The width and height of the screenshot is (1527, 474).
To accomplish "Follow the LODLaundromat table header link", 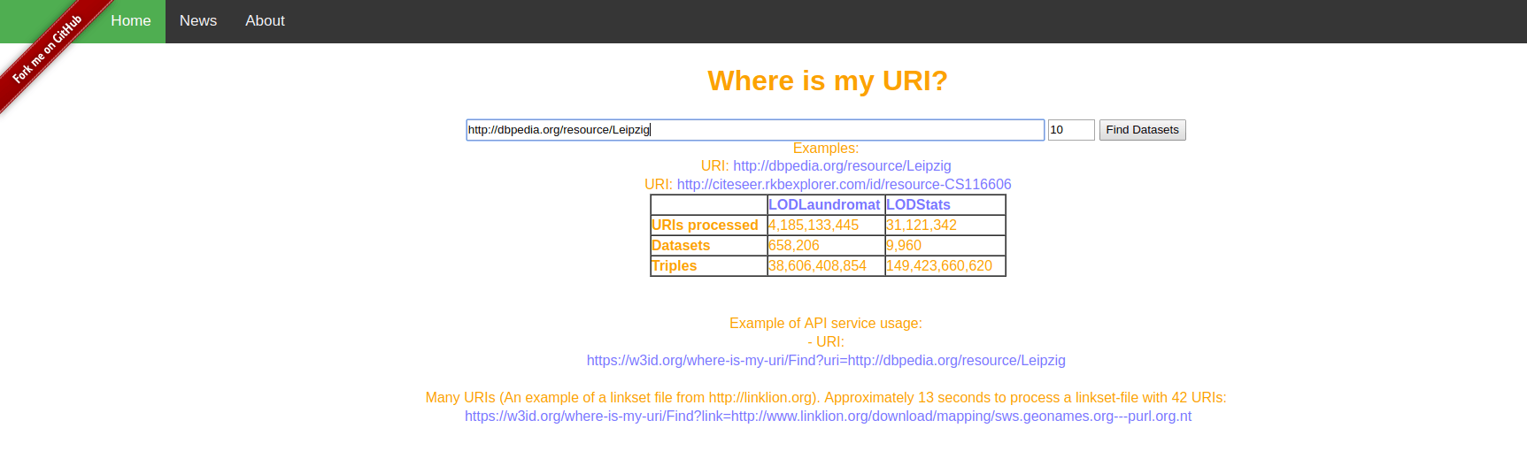I will point(824,205).
